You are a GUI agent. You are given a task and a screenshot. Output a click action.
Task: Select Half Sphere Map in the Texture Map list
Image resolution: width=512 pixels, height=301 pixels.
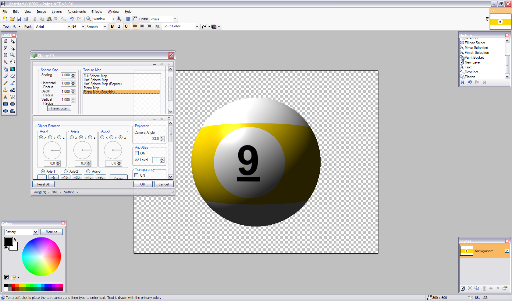coord(96,80)
